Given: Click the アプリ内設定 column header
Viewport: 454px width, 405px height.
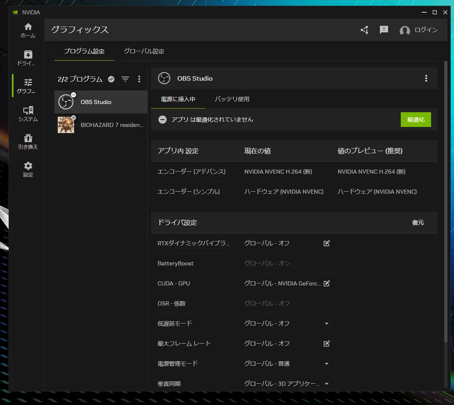Looking at the screenshot, I should (178, 151).
